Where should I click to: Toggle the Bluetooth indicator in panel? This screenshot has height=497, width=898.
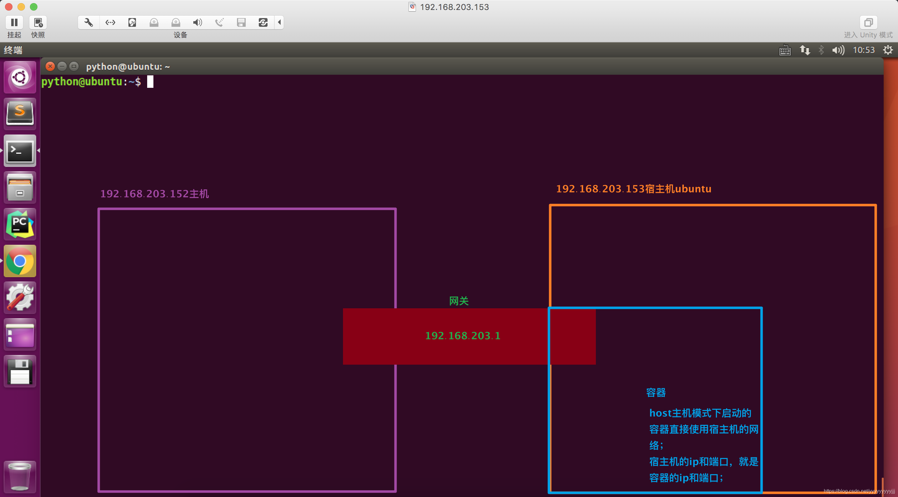pos(821,50)
